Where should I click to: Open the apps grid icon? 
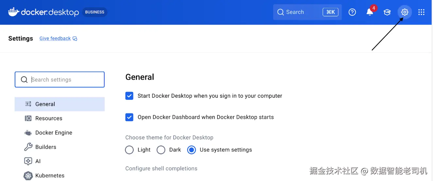pos(422,12)
